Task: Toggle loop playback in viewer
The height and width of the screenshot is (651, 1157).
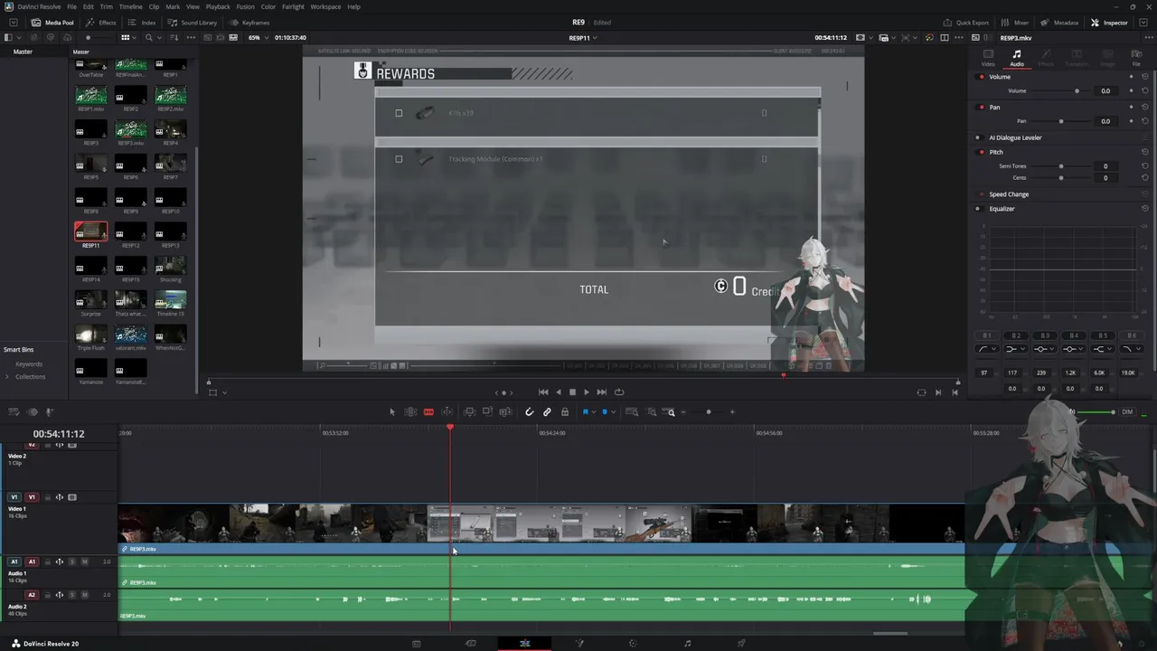Action: coord(619,392)
